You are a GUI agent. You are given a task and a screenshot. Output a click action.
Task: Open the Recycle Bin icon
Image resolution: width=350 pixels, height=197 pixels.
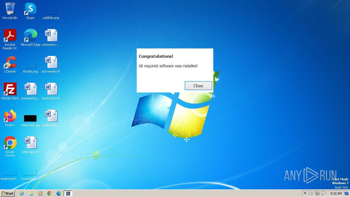point(10,11)
